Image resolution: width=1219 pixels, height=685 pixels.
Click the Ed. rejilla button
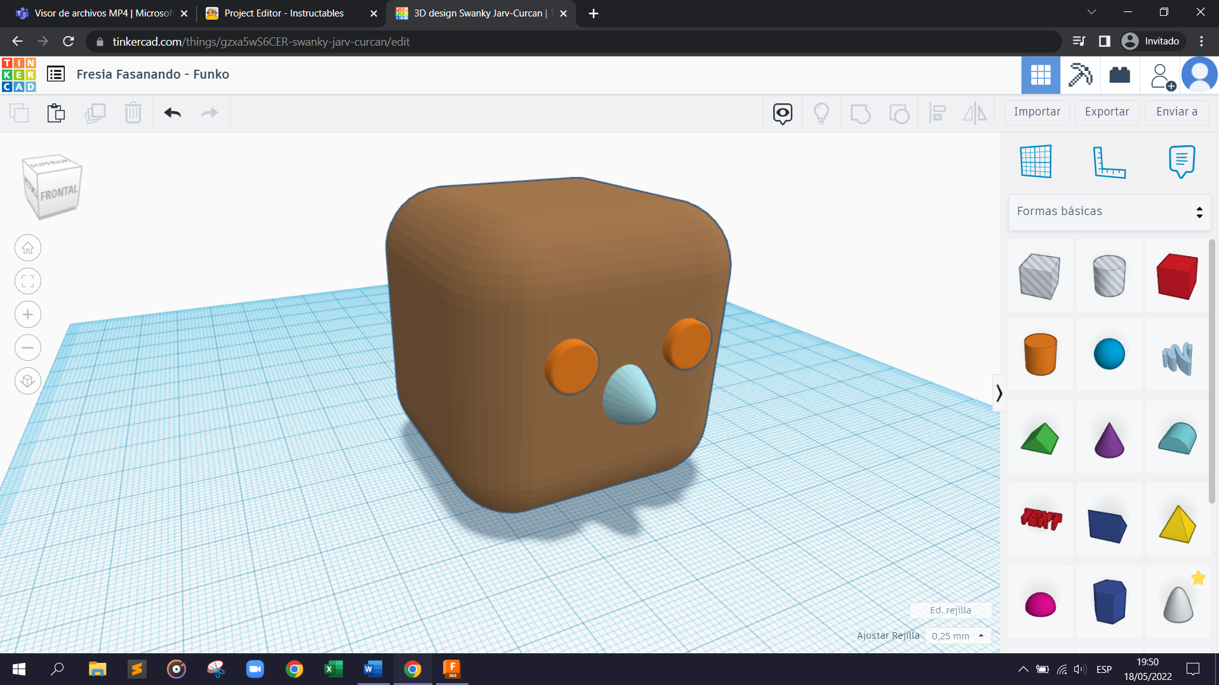950,610
